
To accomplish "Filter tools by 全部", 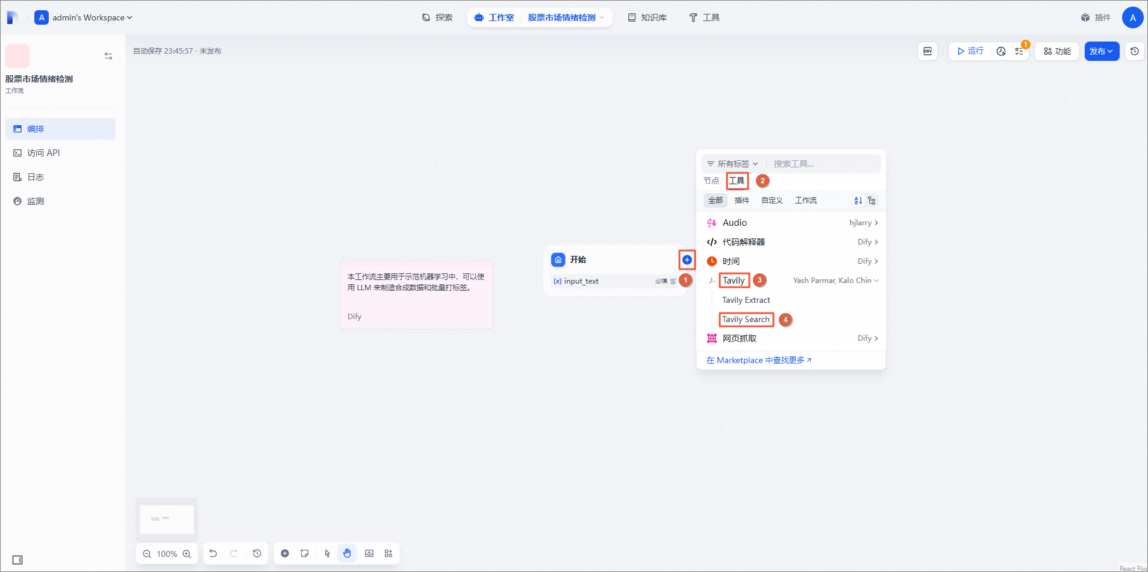I will click(716, 201).
